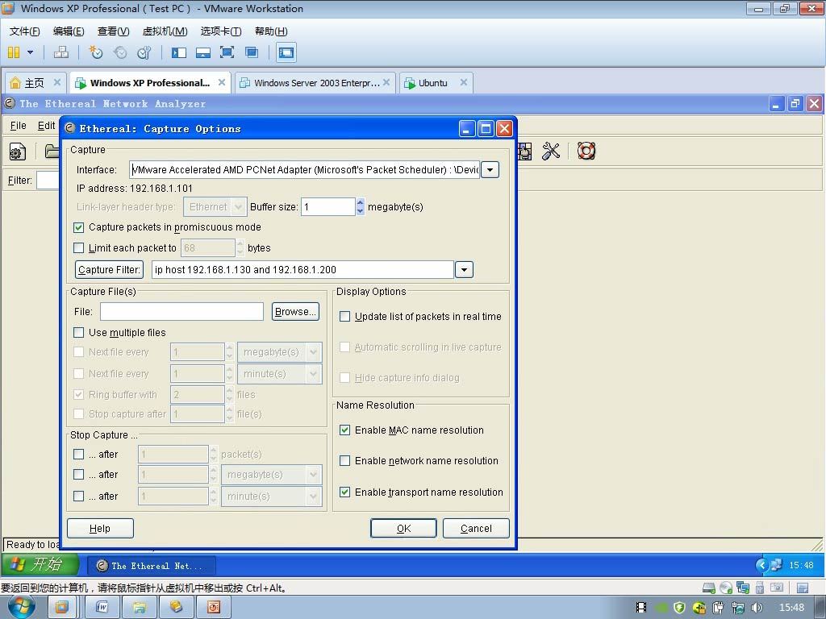Toggle Enable MAC name resolution
Screen dimensions: 826x619
coord(344,430)
